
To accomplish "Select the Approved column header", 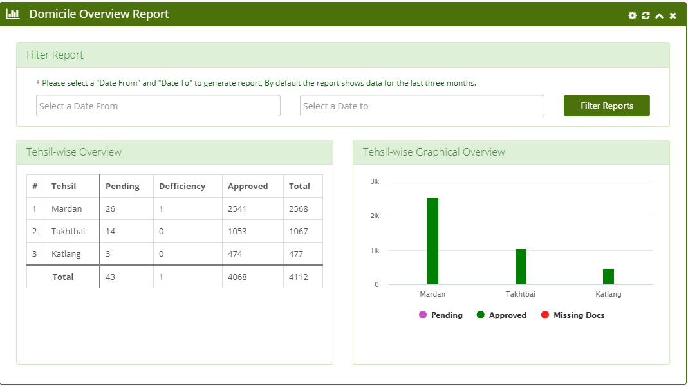I will [x=248, y=186].
